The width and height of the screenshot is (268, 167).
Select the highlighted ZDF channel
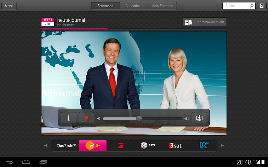93,146
